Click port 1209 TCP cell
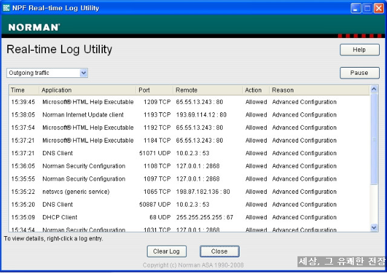Image resolution: width=387 pixels, height=273 pixels. pyautogui.click(x=157, y=102)
